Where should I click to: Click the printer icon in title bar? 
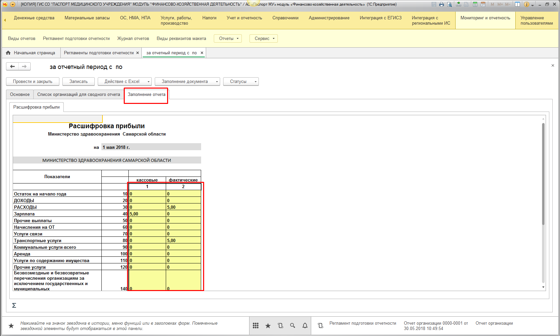point(442,4)
